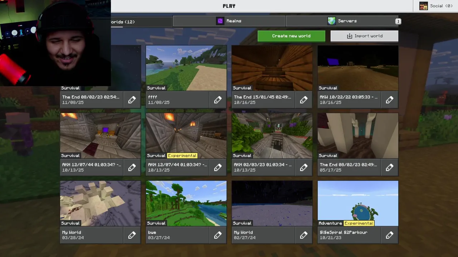458x257 pixels.
Task: Select world name 'The End 08/02/23 02:54:...'
Action: click(x=91, y=97)
